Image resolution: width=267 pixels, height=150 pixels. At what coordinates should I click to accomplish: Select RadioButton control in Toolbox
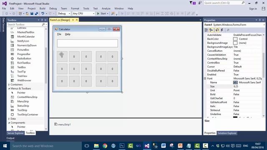(x=24, y=58)
